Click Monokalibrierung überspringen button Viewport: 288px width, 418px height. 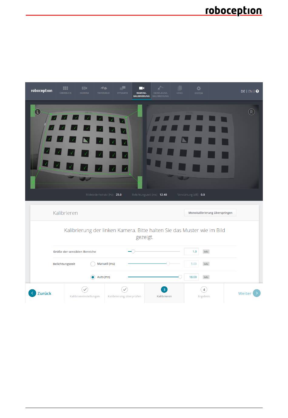pos(210,213)
